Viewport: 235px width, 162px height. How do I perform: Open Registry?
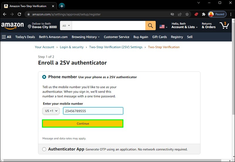pyautogui.click(x=177, y=37)
